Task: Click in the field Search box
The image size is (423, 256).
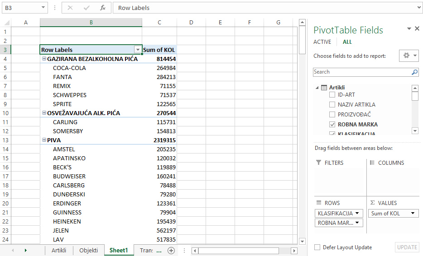Action: (361, 72)
